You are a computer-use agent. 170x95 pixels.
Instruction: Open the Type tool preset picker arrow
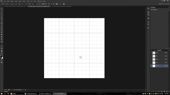point(5,4)
